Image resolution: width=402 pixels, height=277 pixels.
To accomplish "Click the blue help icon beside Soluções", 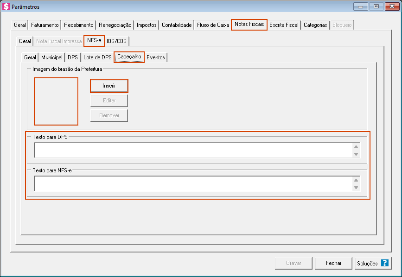I will 384,263.
